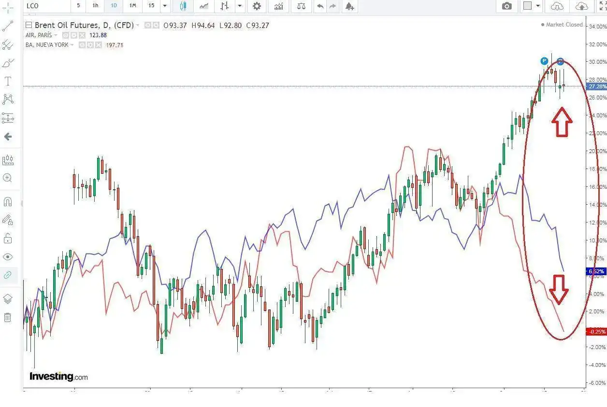Click the undo arrow button
This screenshot has height=407, width=607.
[320, 6]
